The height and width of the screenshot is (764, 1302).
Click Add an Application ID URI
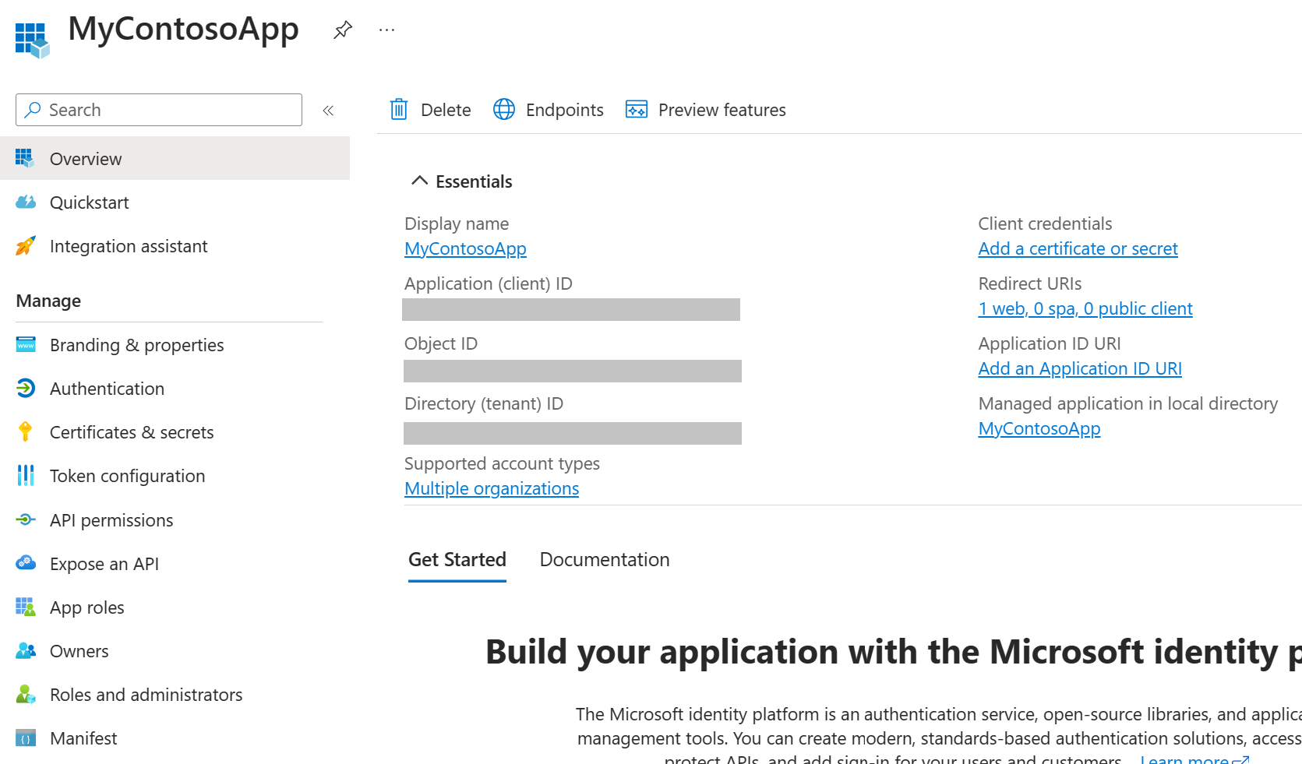pyautogui.click(x=1080, y=369)
